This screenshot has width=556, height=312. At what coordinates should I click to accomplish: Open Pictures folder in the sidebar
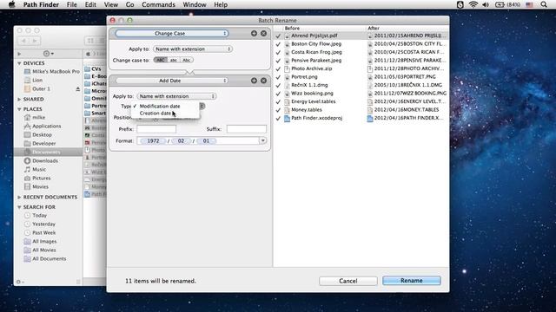(41, 179)
